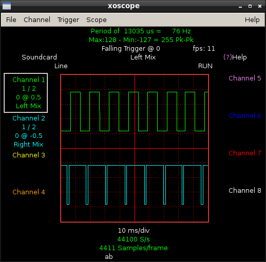Click the window menu icon in title bar
The image size is (266, 262).
pos(7,6)
